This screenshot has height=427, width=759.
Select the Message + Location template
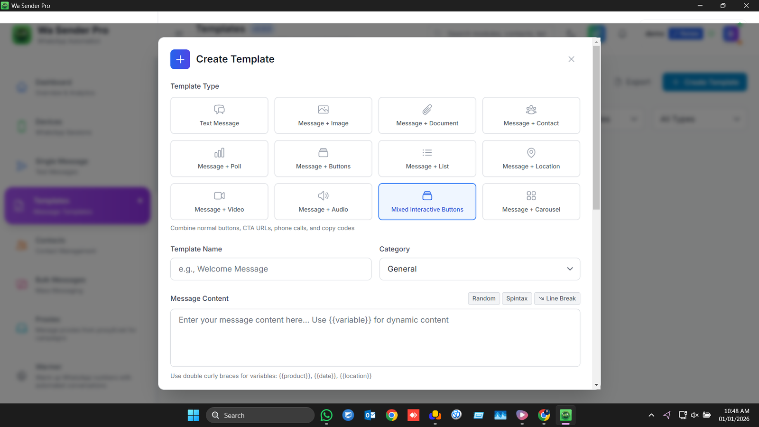coord(530,158)
